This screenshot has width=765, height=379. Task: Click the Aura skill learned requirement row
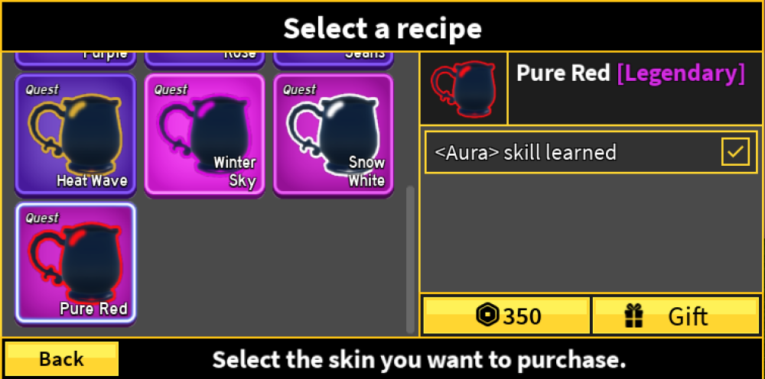tap(591, 152)
